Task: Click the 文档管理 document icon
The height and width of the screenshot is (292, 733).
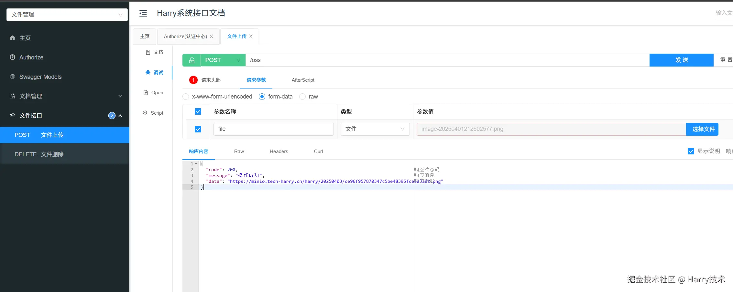Action: [x=13, y=96]
